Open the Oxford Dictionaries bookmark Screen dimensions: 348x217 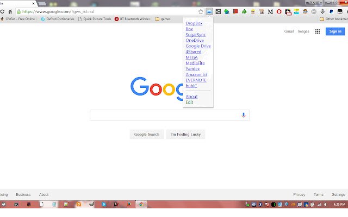(x=58, y=19)
